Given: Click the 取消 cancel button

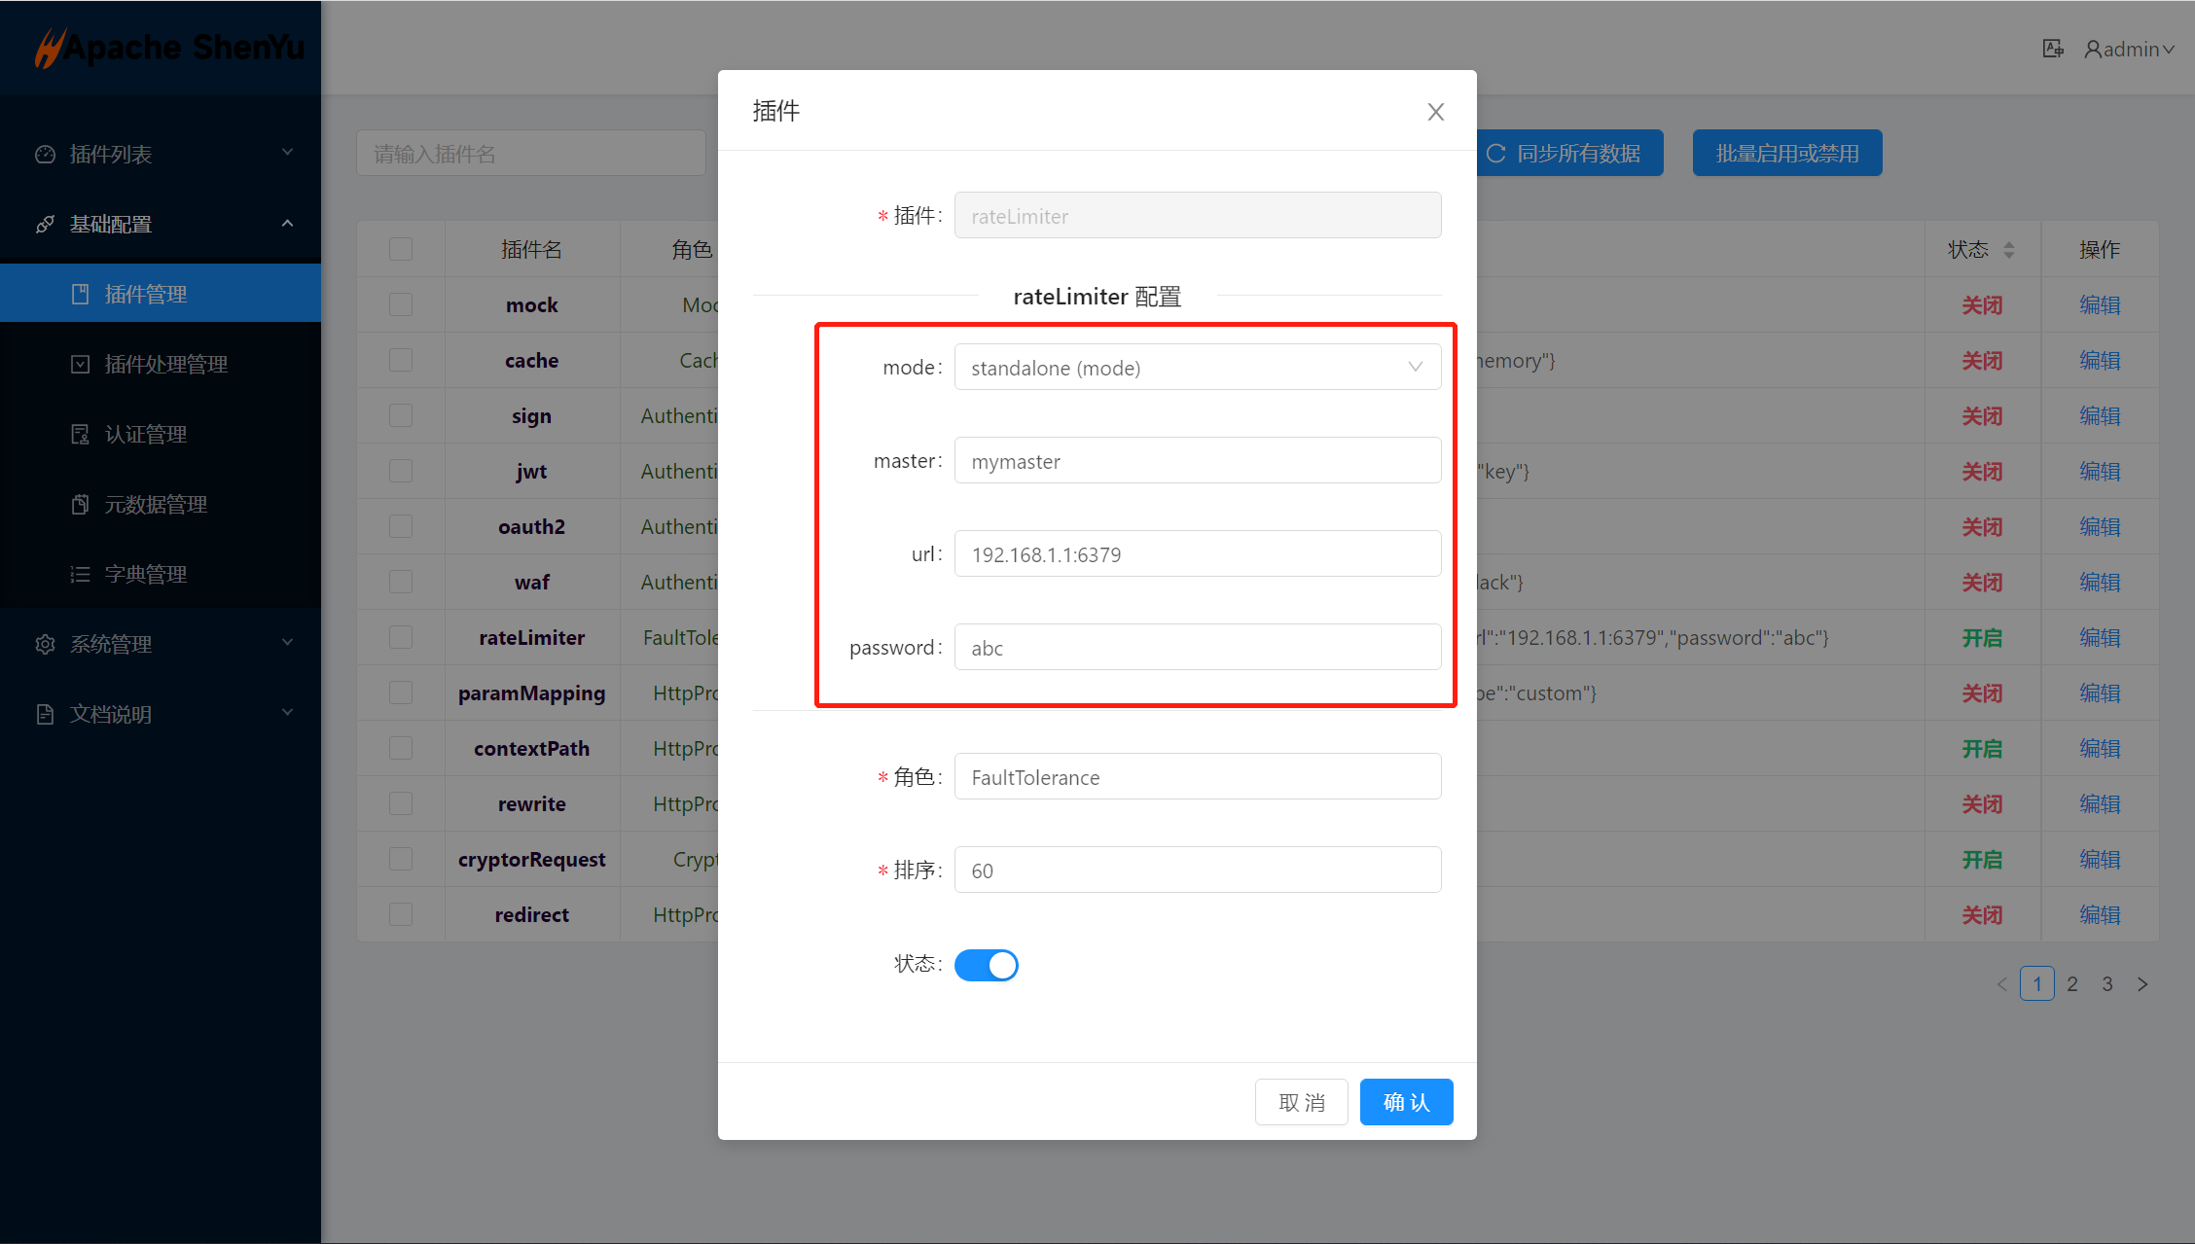Looking at the screenshot, I should pos(1301,1102).
